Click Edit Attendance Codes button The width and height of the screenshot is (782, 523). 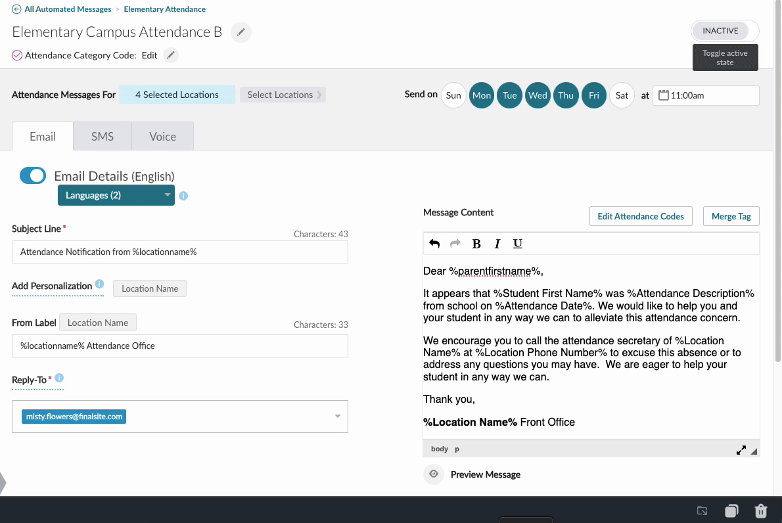tap(640, 216)
